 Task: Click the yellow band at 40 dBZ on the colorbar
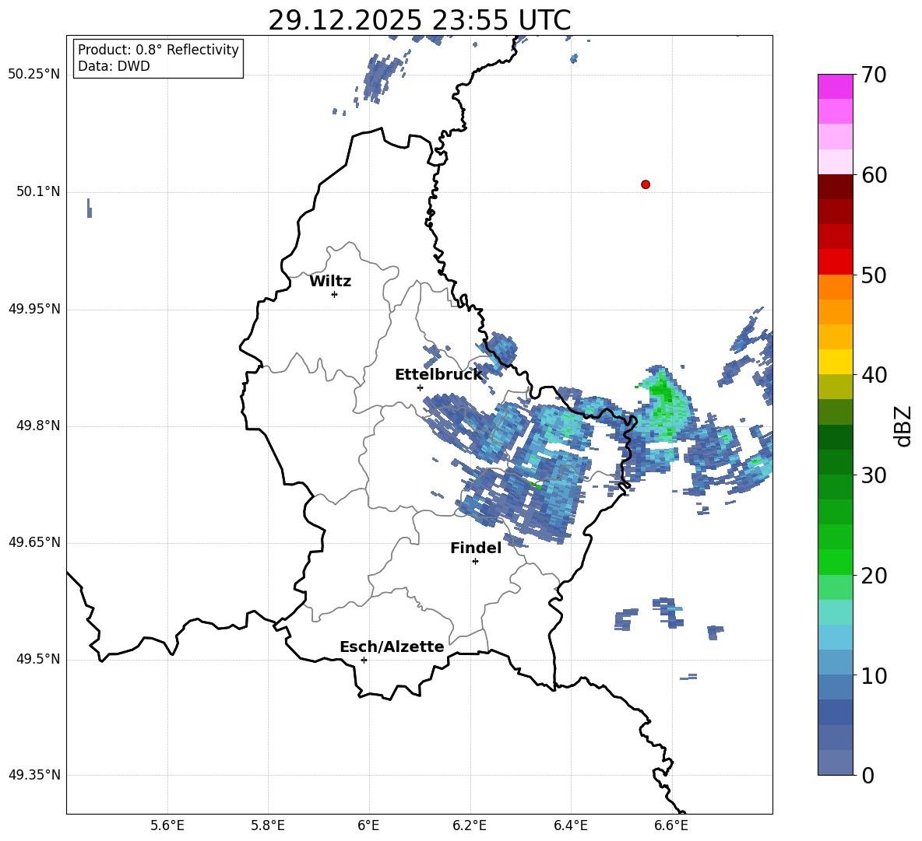[835, 362]
